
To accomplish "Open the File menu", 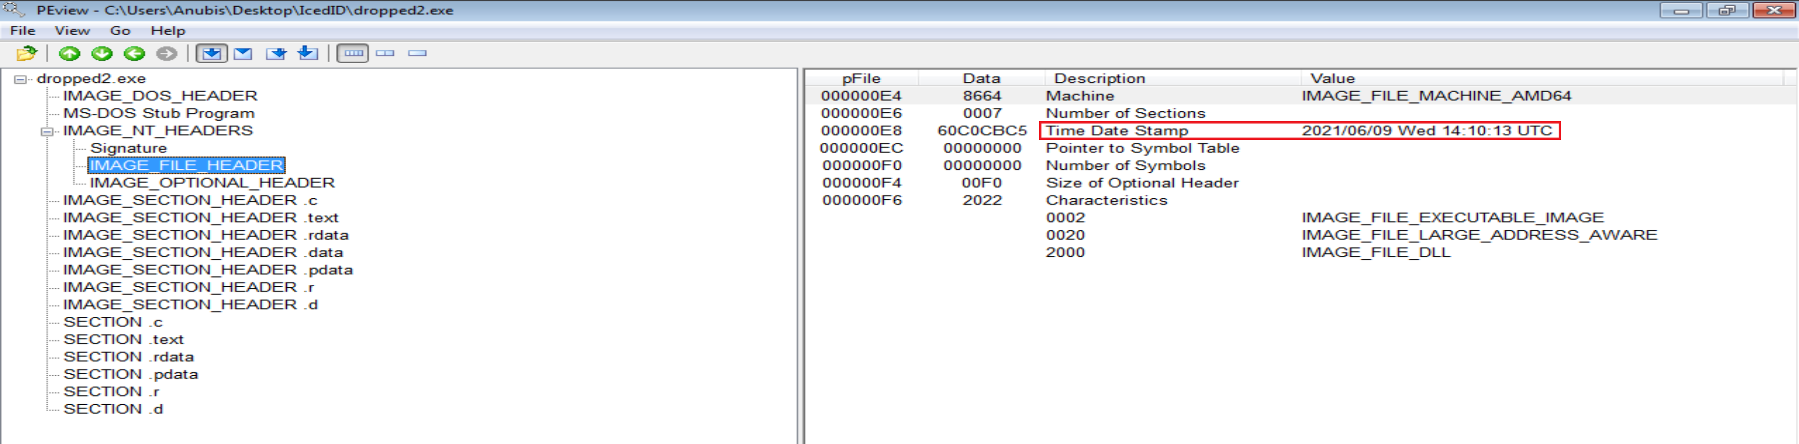I will pyautogui.click(x=22, y=31).
